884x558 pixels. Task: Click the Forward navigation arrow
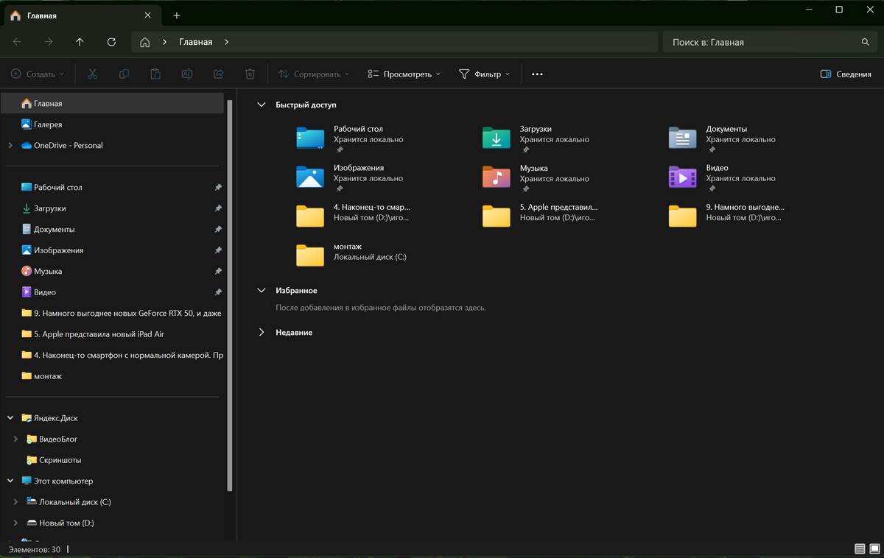coord(49,42)
